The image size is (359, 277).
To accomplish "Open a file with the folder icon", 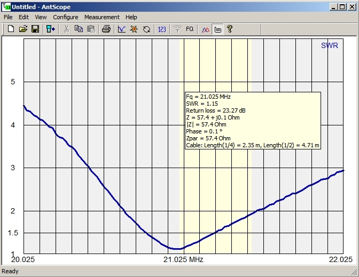I will coord(23,29).
